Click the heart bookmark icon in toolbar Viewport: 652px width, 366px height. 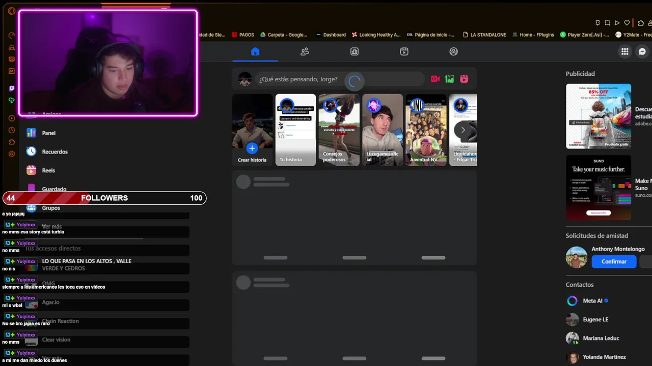coord(627,23)
